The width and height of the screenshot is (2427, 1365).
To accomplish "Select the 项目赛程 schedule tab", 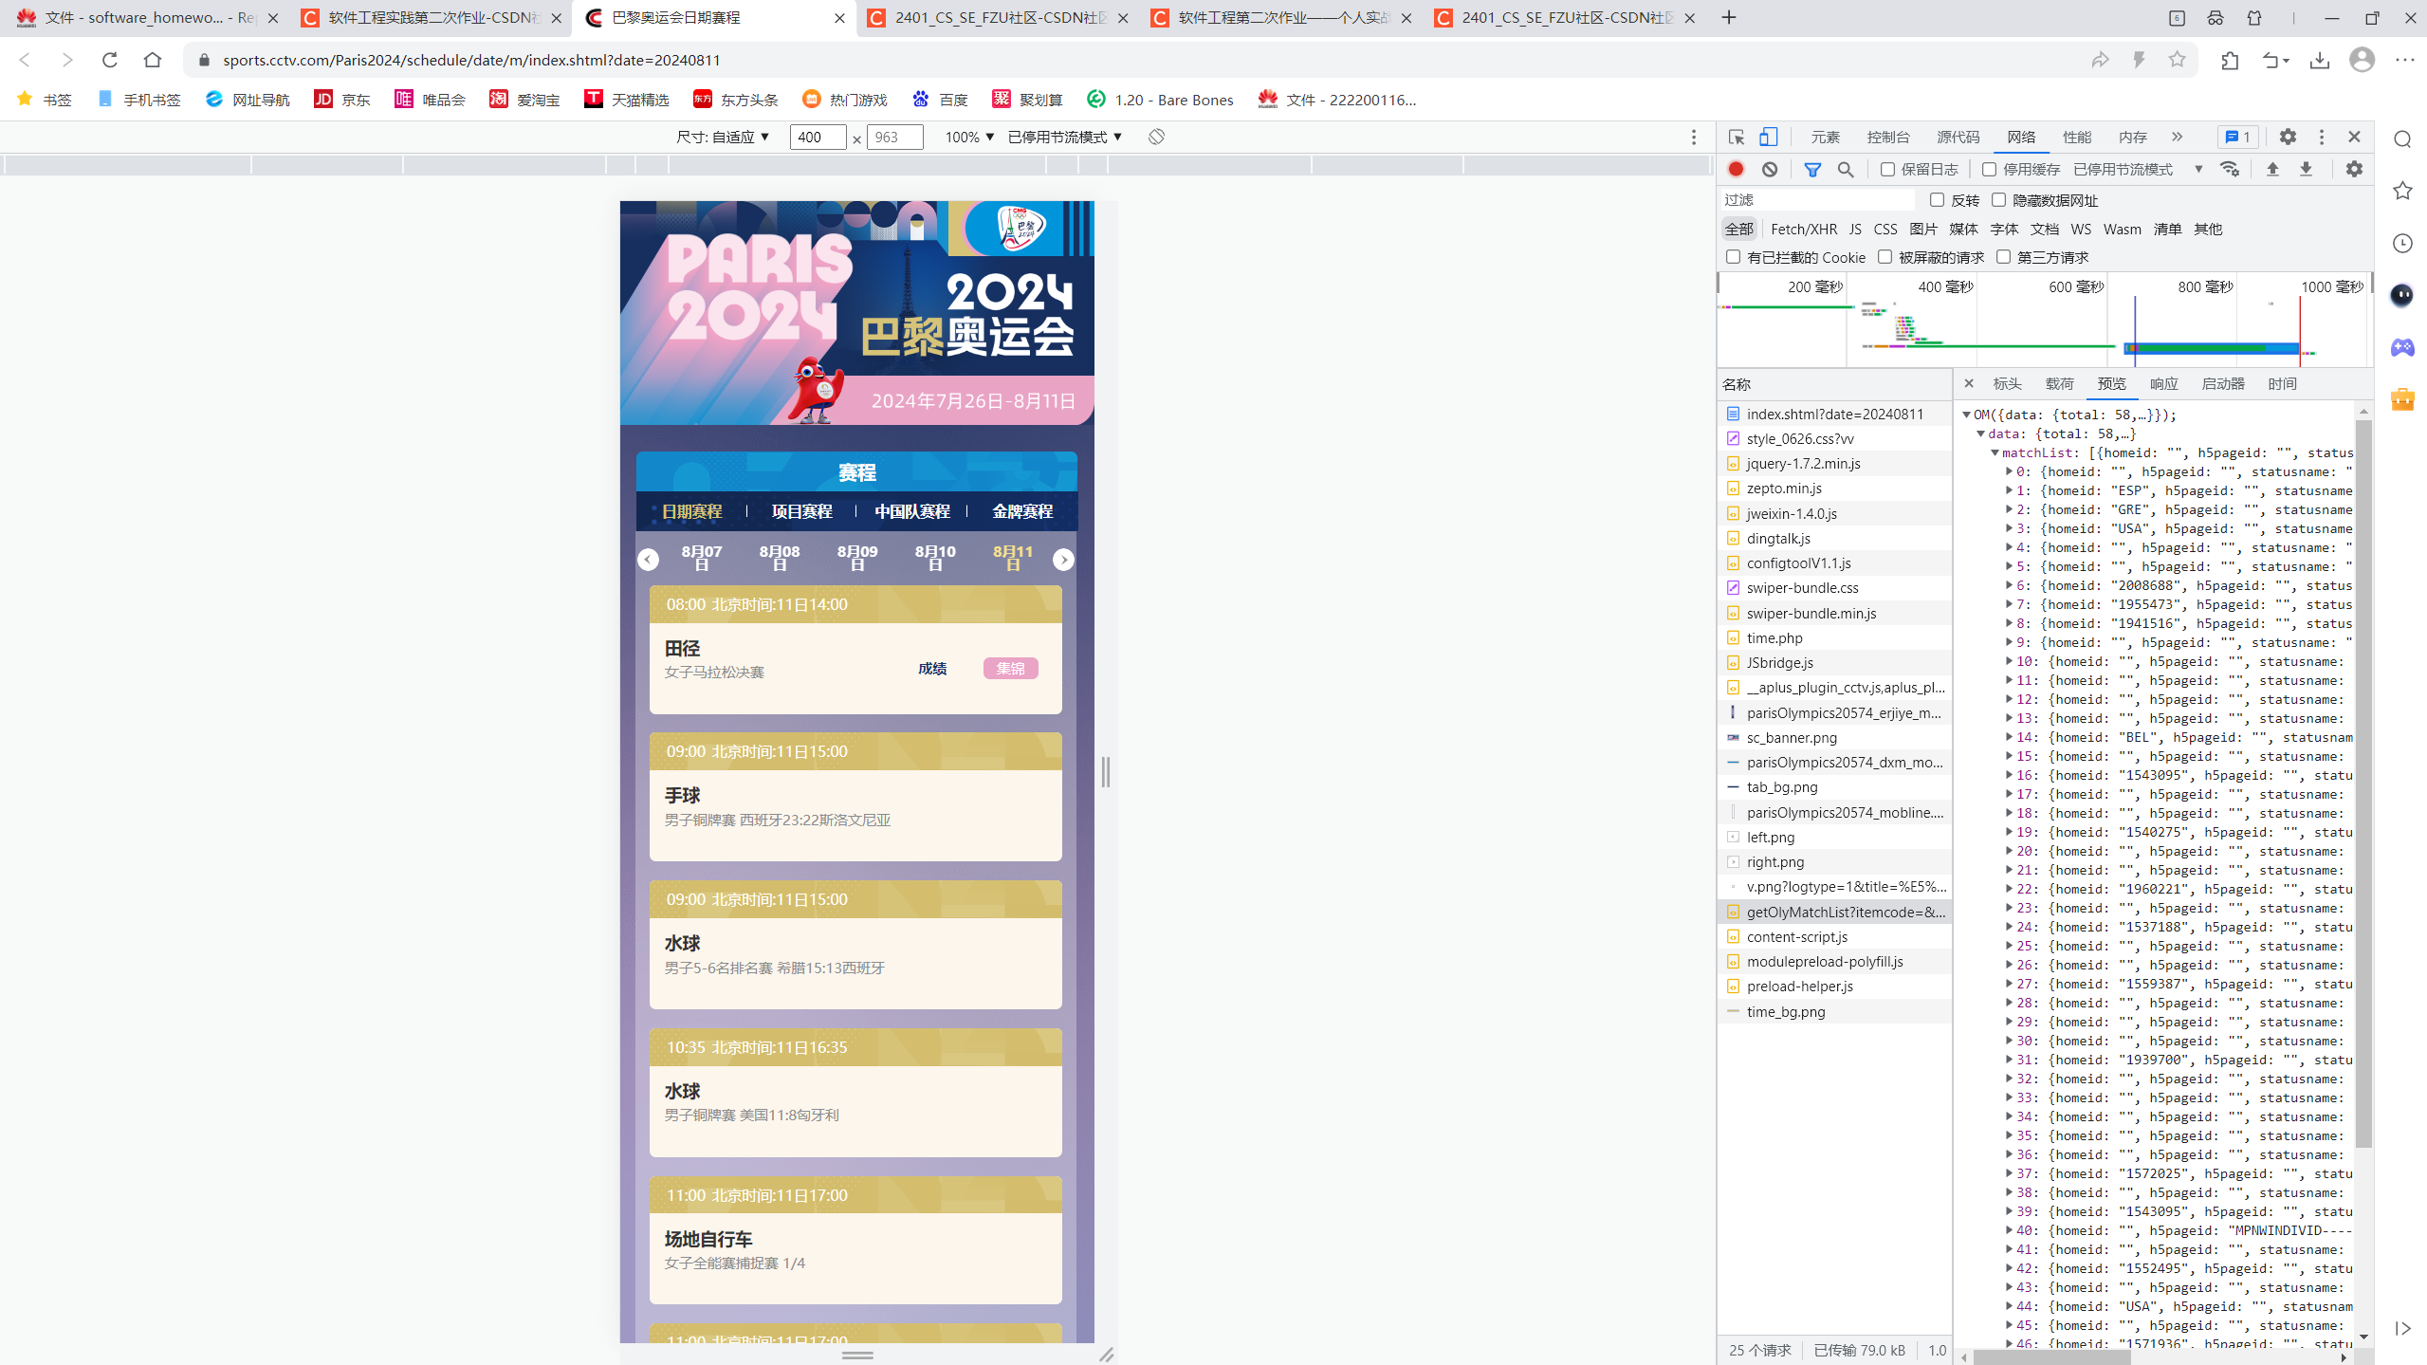I will coord(801,511).
